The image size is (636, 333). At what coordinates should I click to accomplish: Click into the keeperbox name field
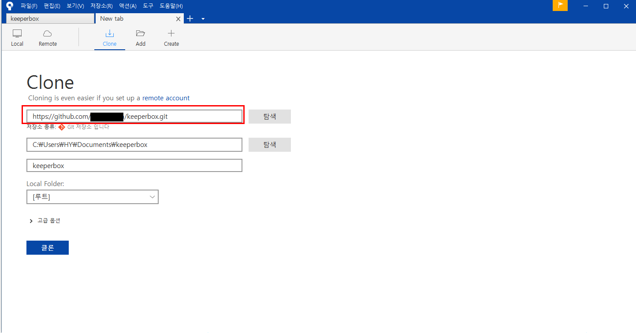pyautogui.click(x=134, y=165)
